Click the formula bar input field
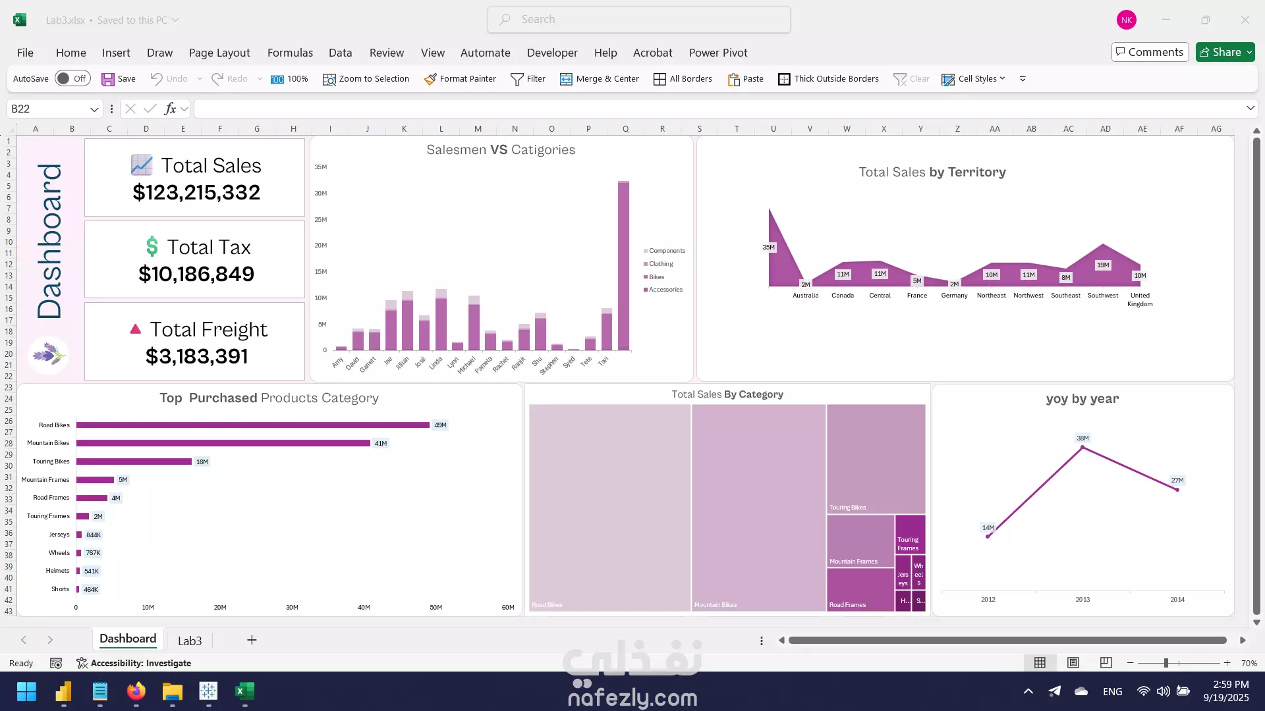The height and width of the screenshot is (711, 1265). coord(719,109)
